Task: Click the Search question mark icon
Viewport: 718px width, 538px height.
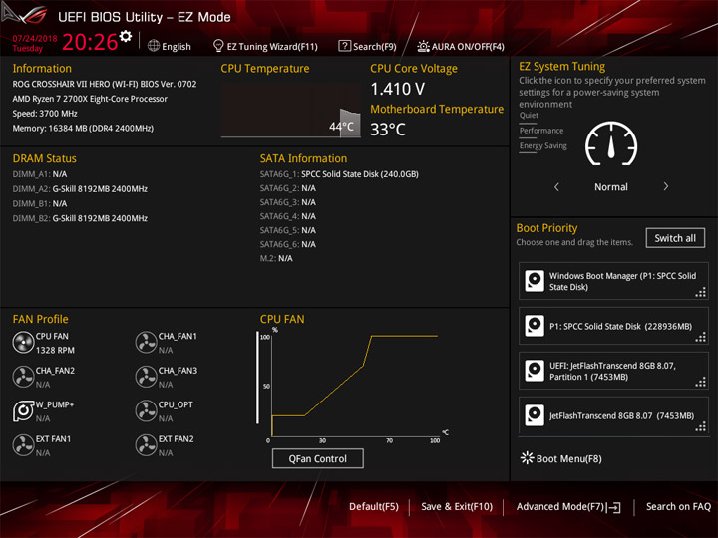Action: point(344,46)
